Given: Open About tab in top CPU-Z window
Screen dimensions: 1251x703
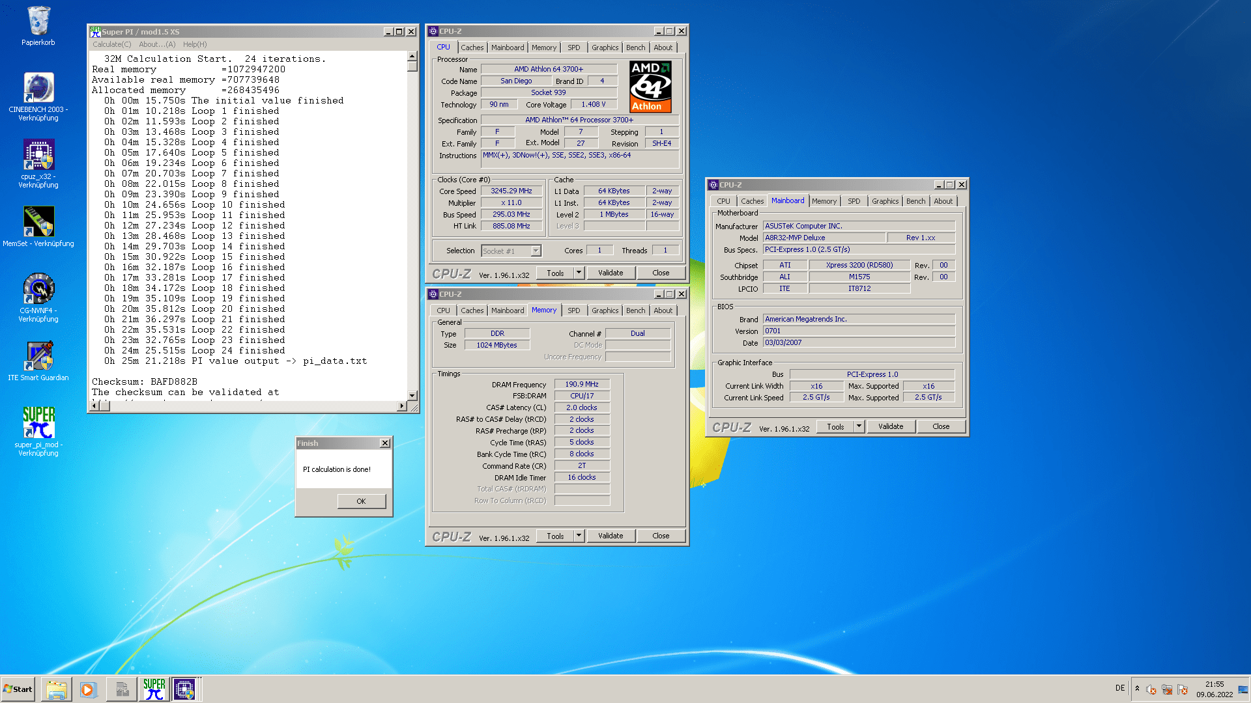Looking at the screenshot, I should click(663, 48).
